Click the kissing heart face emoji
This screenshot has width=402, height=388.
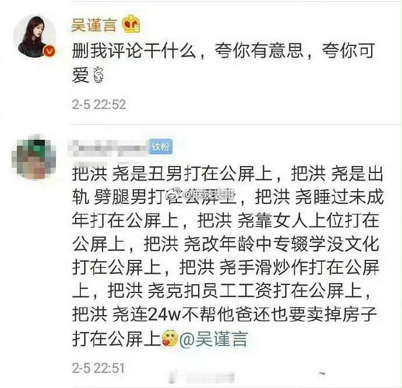170,338
